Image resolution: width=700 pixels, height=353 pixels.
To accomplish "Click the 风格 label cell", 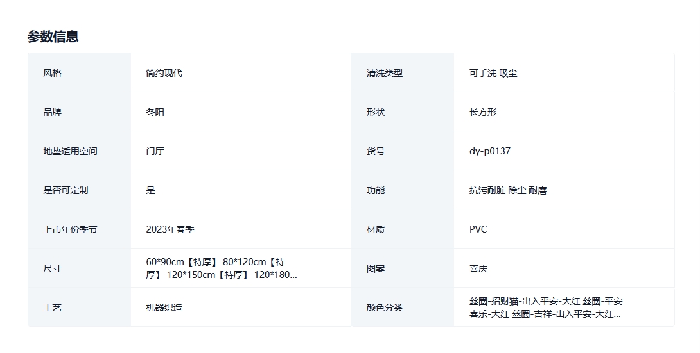I will pyautogui.click(x=52, y=73).
